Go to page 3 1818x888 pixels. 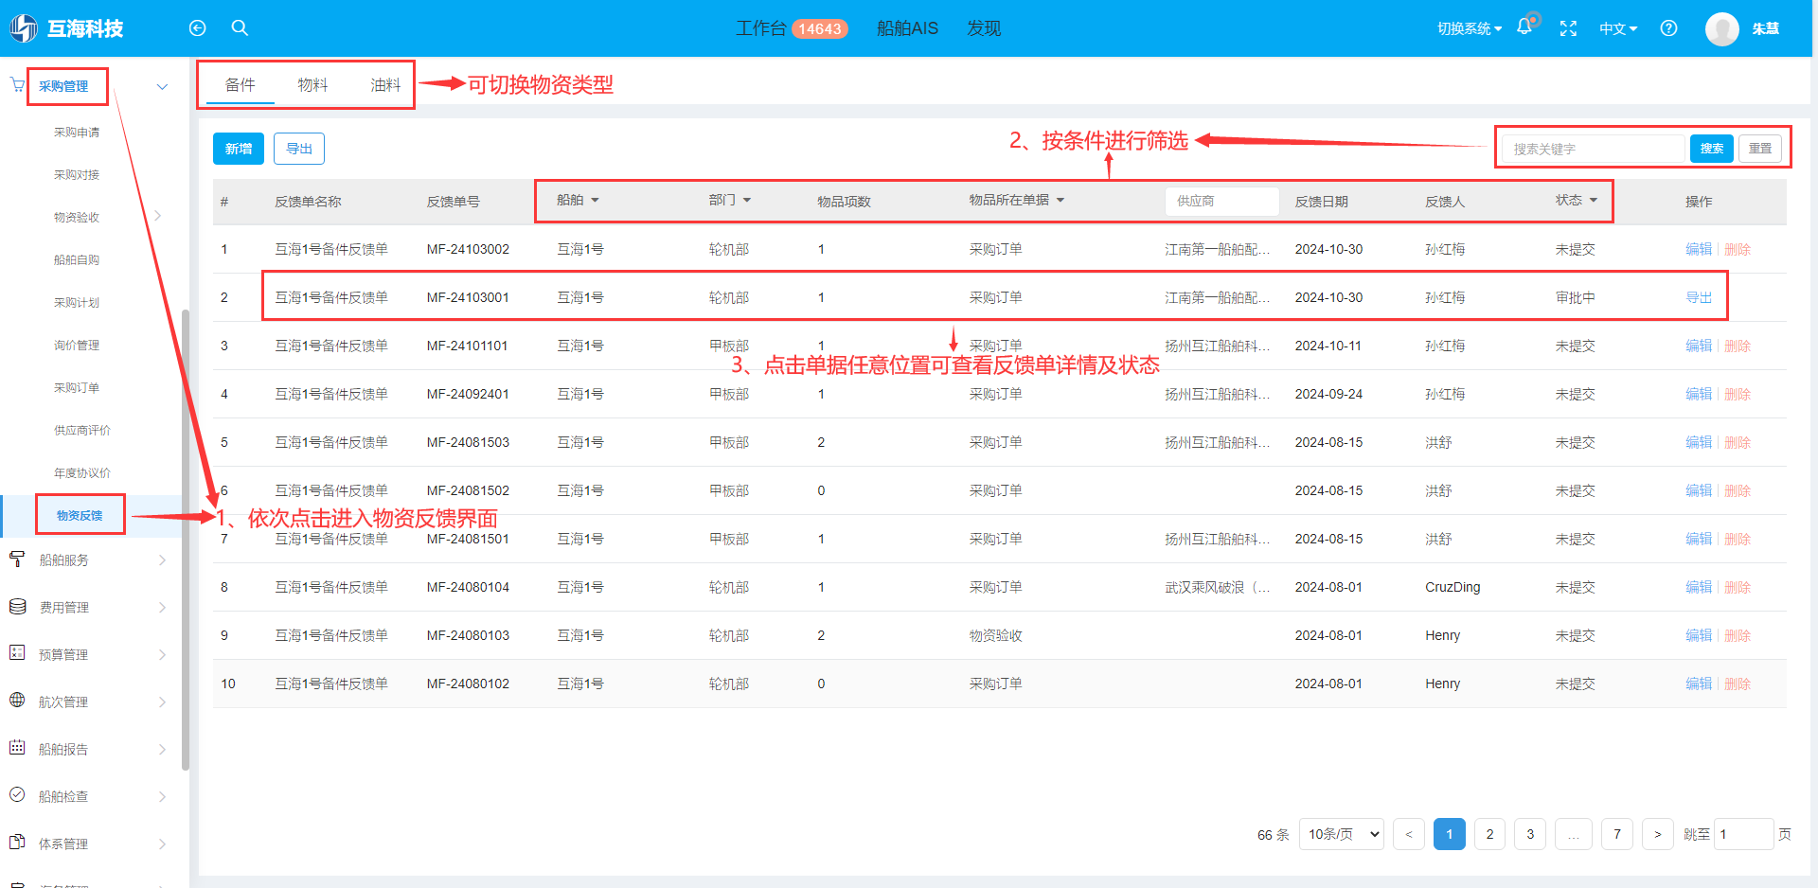1530,834
